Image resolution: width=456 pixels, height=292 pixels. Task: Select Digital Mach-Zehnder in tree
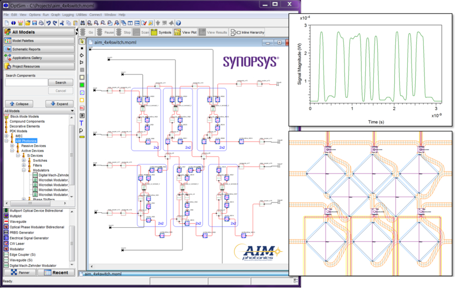pyautogui.click(x=50, y=175)
